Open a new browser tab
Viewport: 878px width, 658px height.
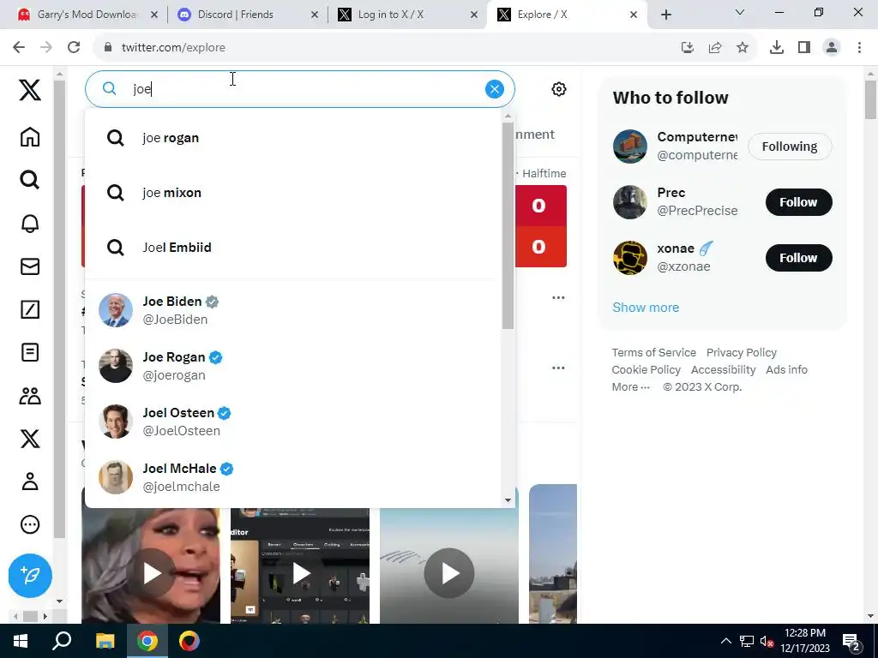pyautogui.click(x=665, y=15)
